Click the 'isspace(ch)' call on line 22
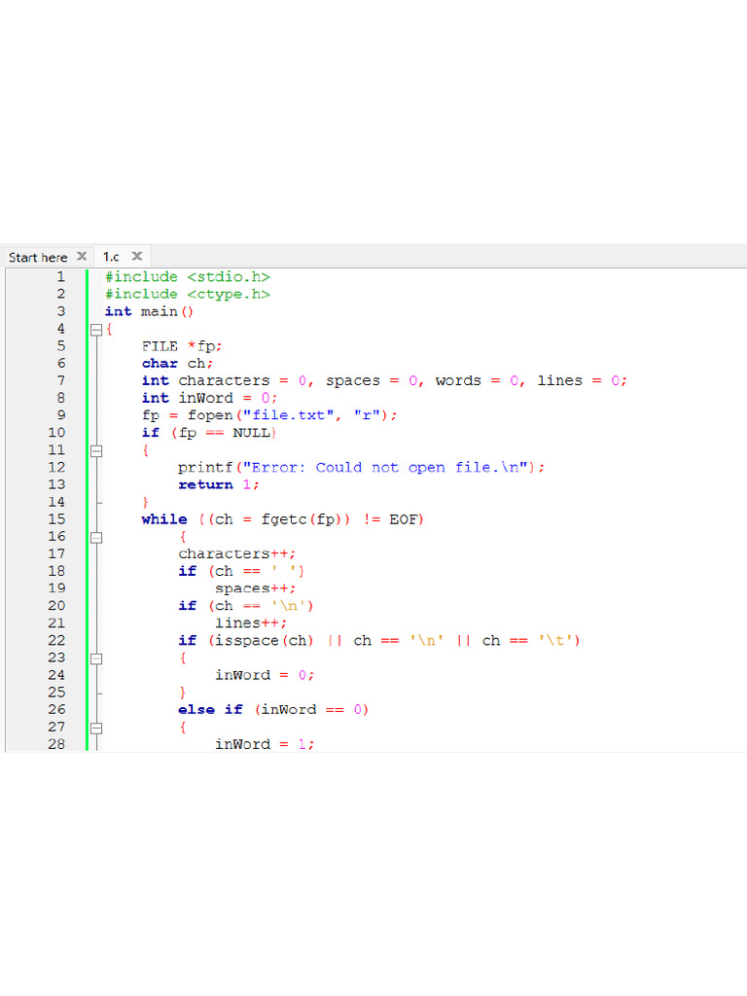This screenshot has height=996, width=747. 265,641
